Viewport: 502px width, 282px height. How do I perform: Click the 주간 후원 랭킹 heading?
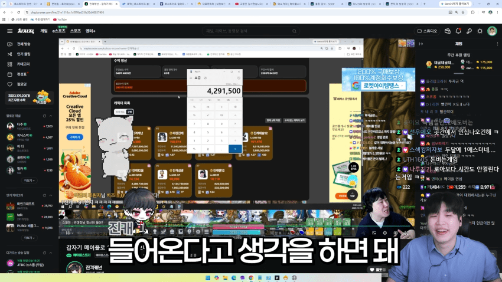[x=458, y=55]
